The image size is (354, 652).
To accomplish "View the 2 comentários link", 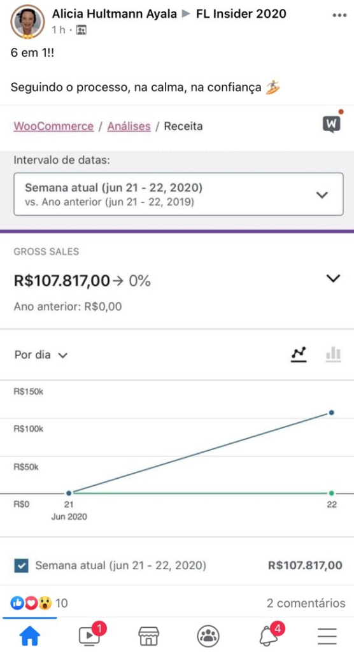I will (306, 603).
